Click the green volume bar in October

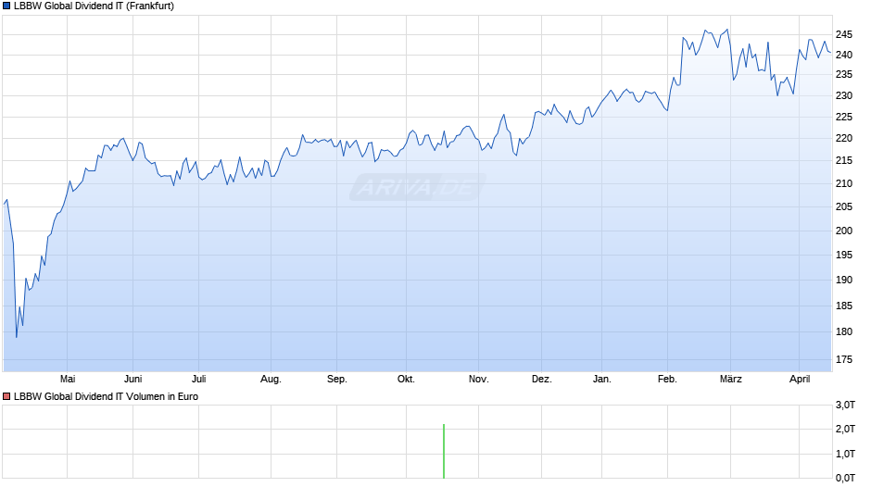[x=444, y=451]
